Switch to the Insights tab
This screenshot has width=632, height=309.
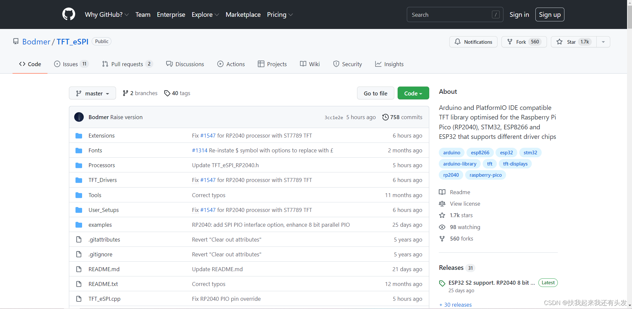pos(389,64)
